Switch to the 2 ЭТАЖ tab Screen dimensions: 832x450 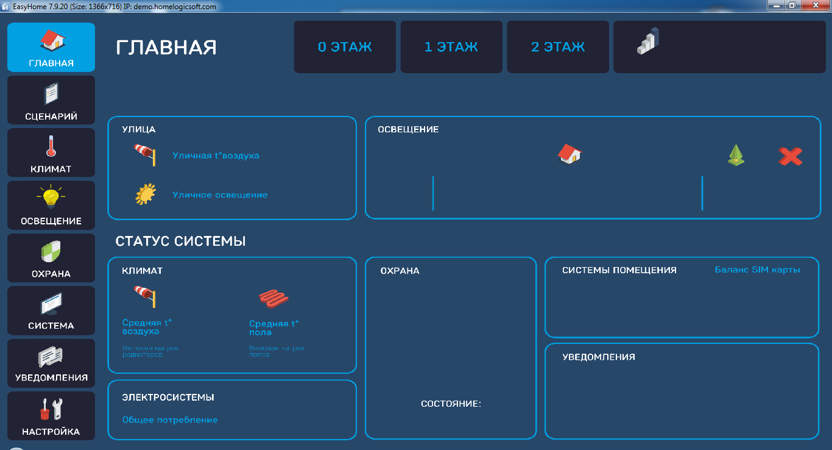(558, 47)
